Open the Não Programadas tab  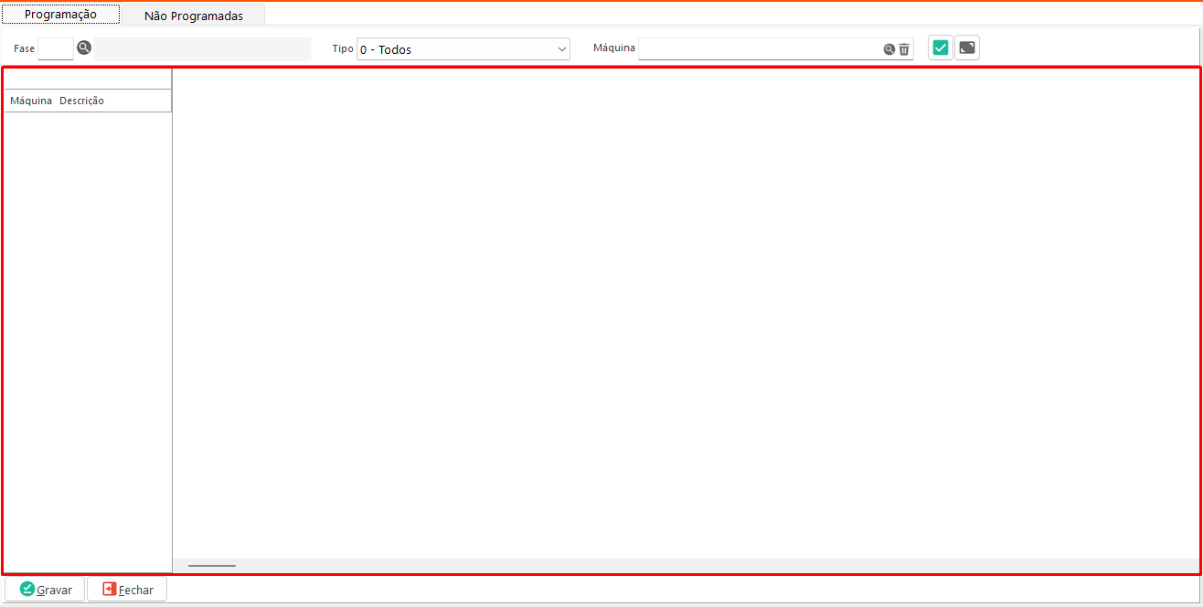(194, 16)
